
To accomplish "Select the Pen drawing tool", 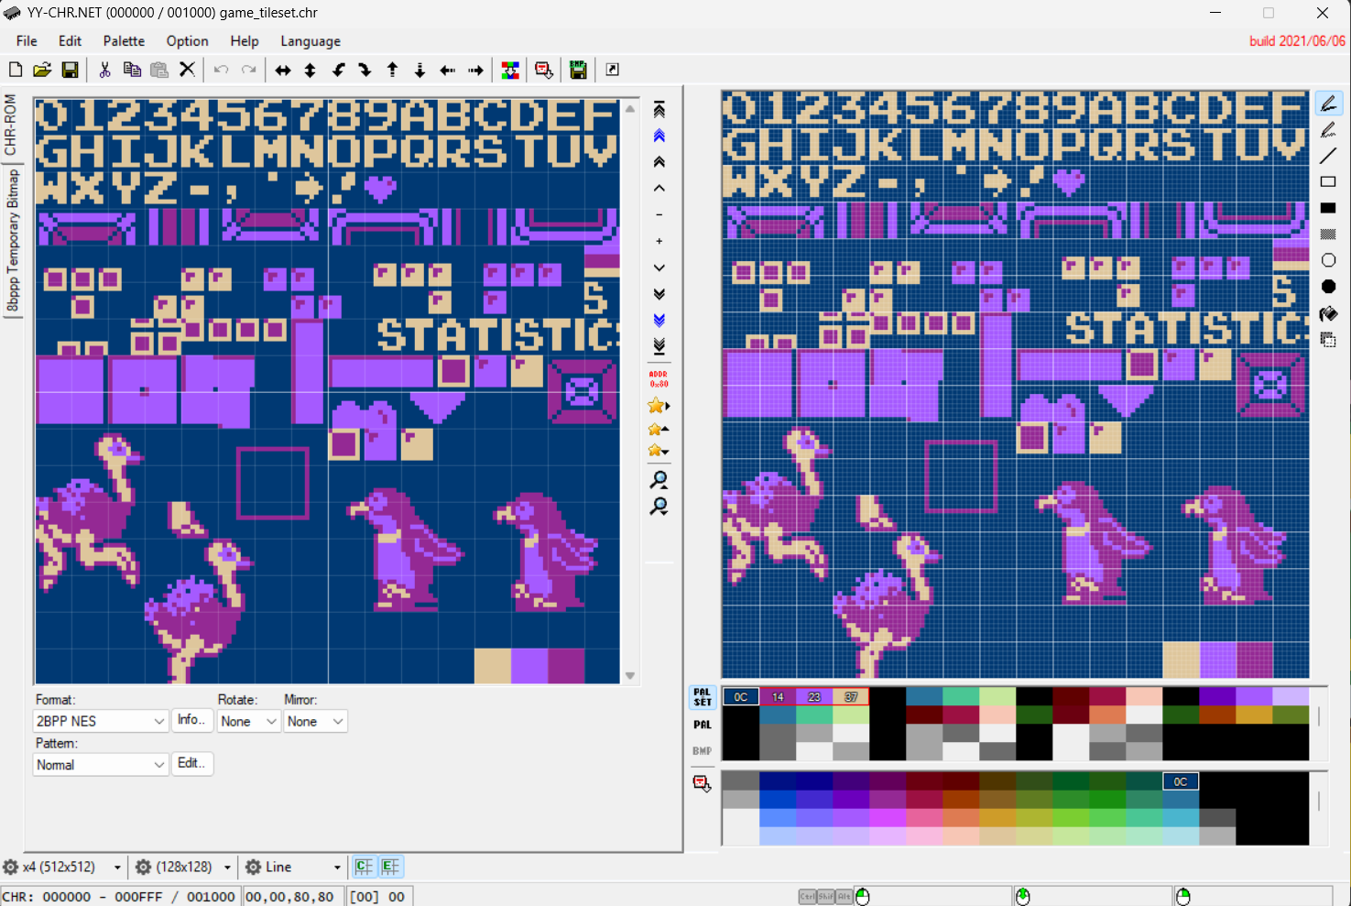I will tap(1328, 104).
